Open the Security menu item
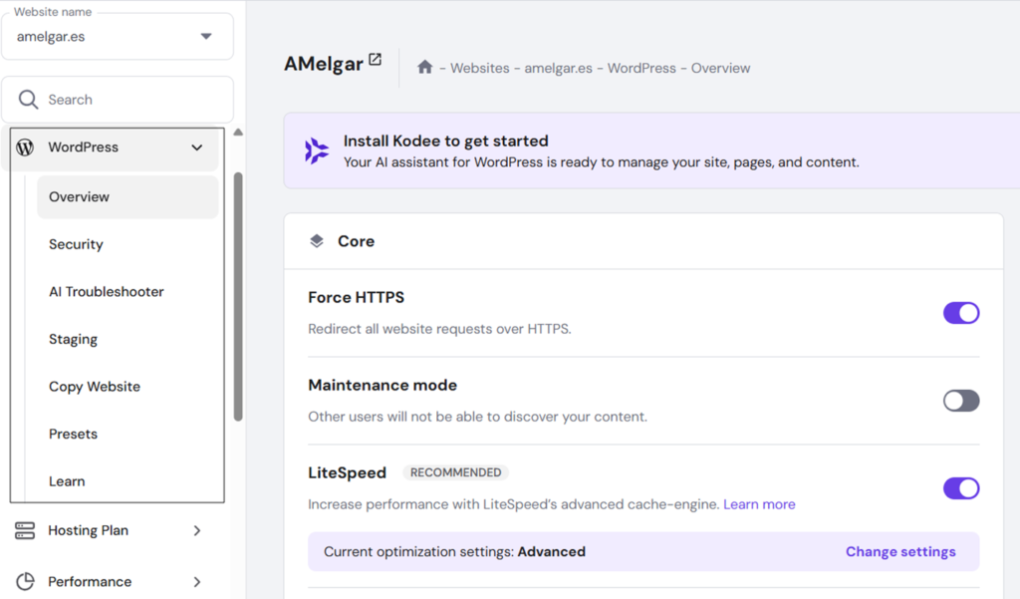Screen dimensions: 1020x599 [76, 244]
